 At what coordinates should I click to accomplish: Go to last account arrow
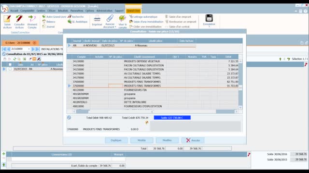[x=38, y=49]
